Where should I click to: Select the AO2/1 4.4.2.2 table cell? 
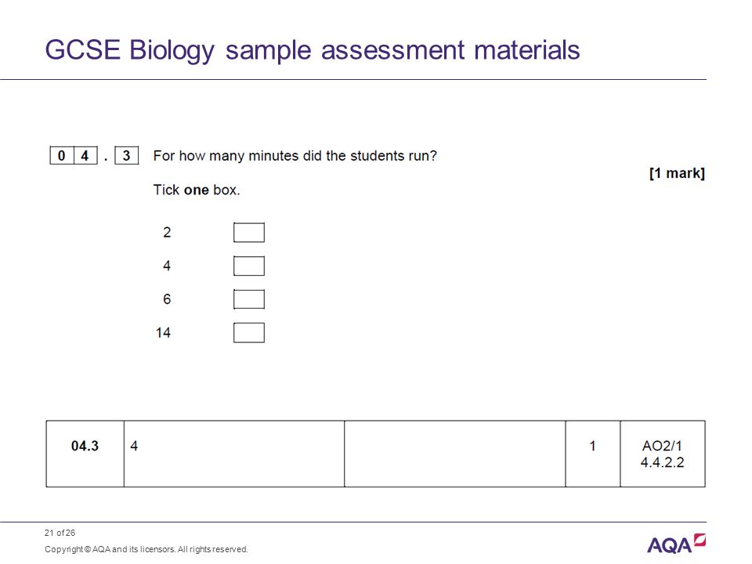[663, 454]
